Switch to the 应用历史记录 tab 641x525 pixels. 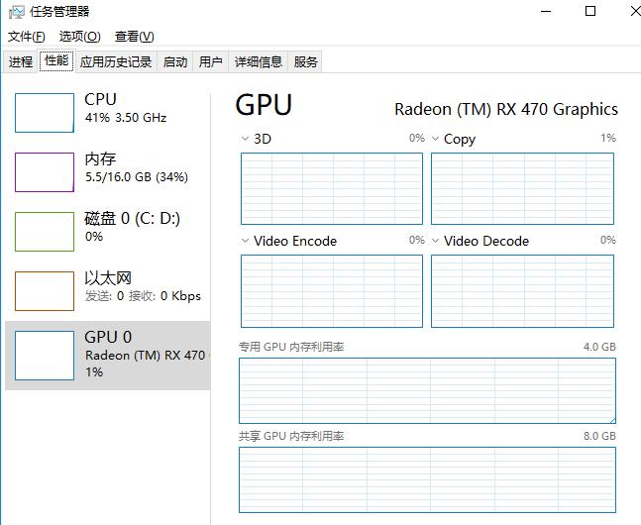point(116,61)
